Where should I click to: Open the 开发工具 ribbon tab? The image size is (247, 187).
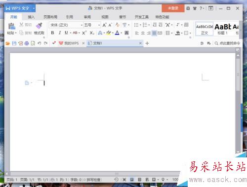click(x=142, y=17)
